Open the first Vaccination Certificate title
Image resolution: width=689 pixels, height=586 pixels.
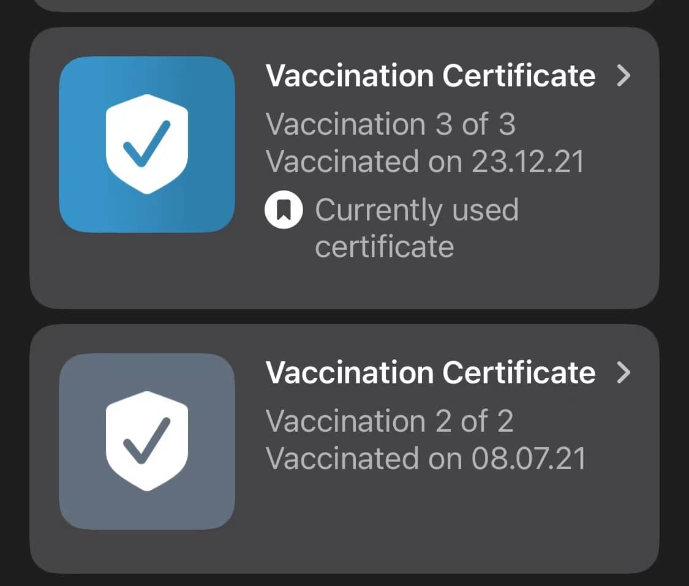[431, 75]
